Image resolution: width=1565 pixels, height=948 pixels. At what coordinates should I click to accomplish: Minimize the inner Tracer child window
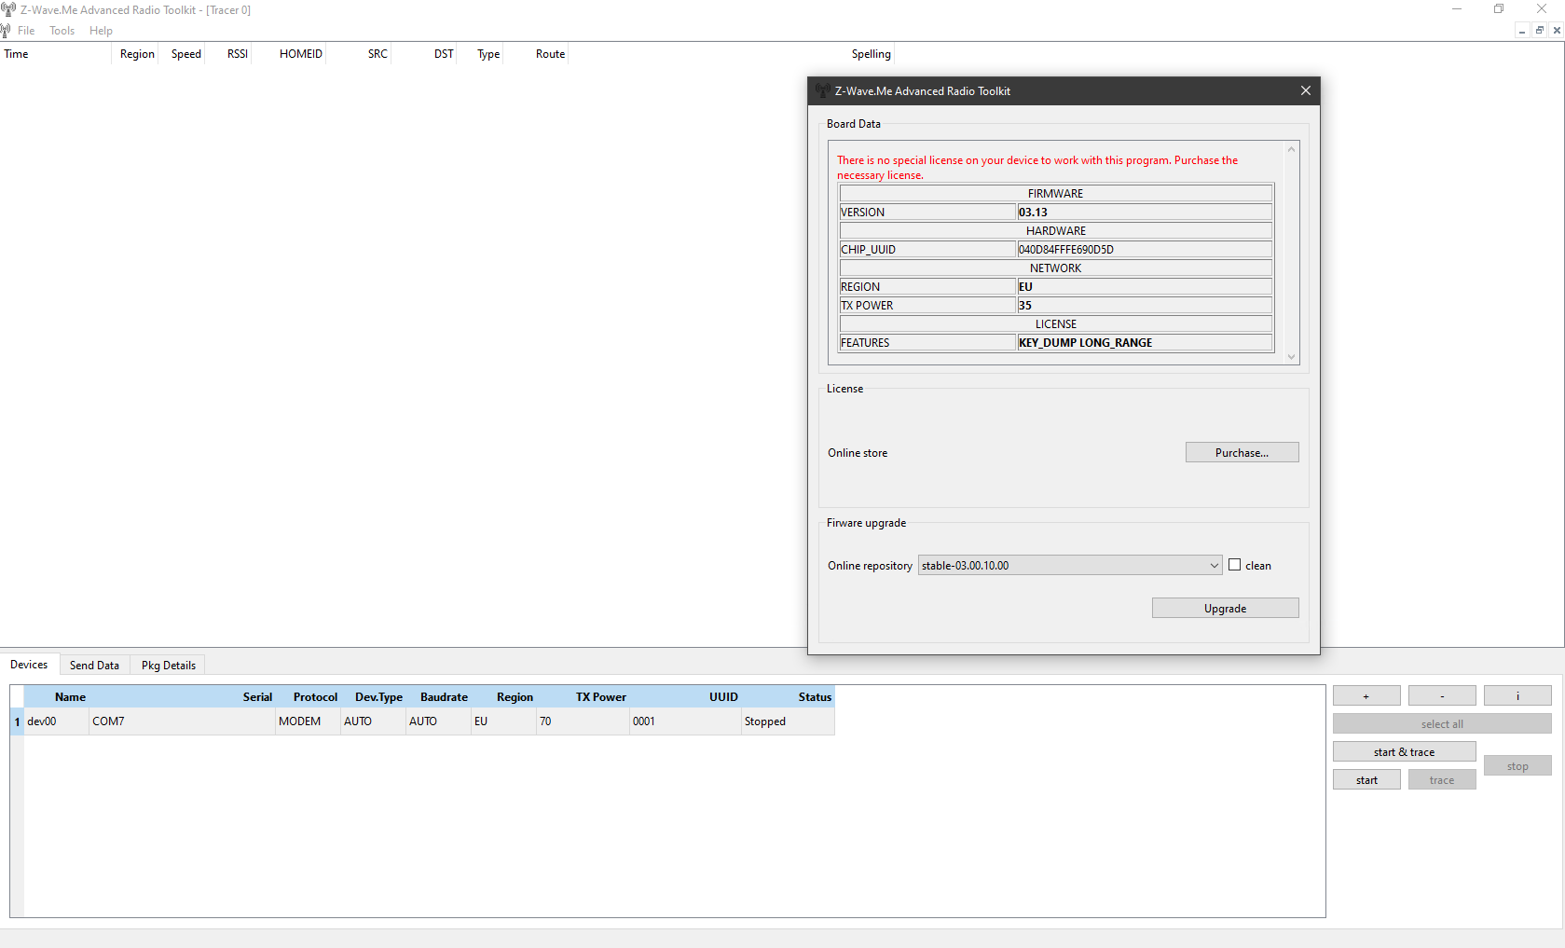point(1522,31)
